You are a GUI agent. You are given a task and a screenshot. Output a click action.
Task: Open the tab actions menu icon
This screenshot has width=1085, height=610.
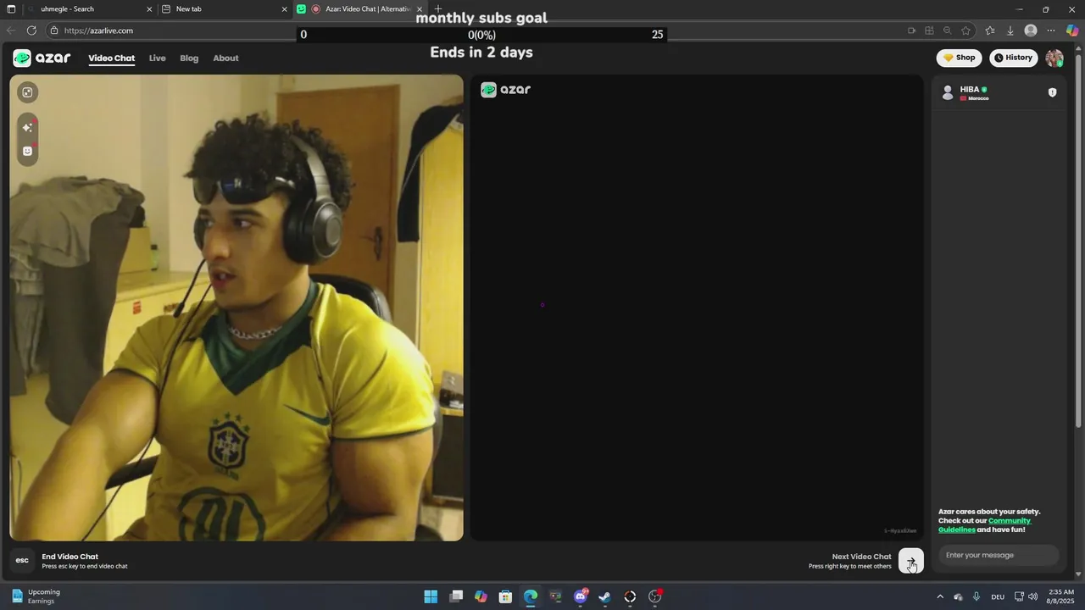click(11, 9)
